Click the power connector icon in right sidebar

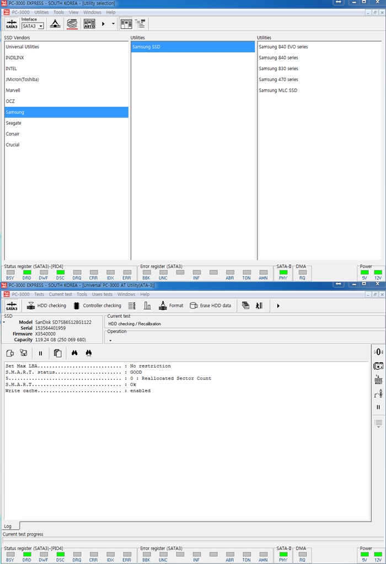[x=378, y=394]
